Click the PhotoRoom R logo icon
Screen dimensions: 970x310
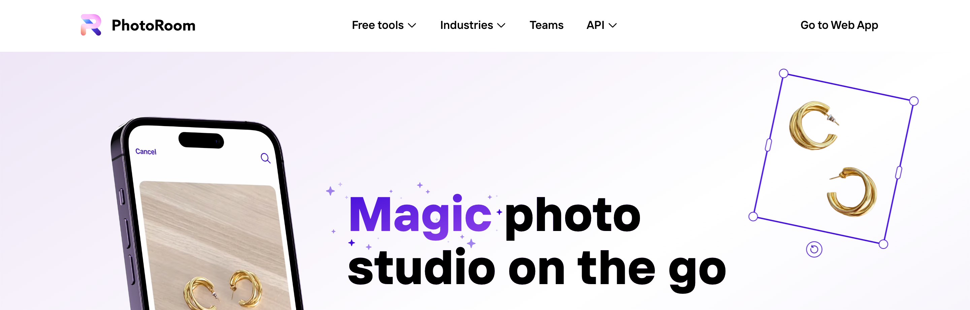tap(91, 25)
